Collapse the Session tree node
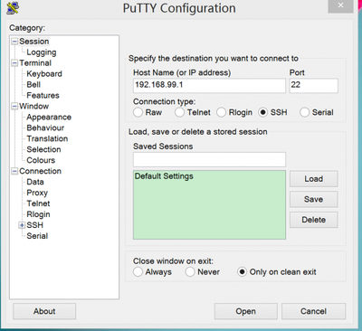Image resolution: width=362 pixels, height=331 pixels. coord(14,42)
